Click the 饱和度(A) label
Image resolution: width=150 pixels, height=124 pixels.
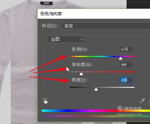click(82, 64)
